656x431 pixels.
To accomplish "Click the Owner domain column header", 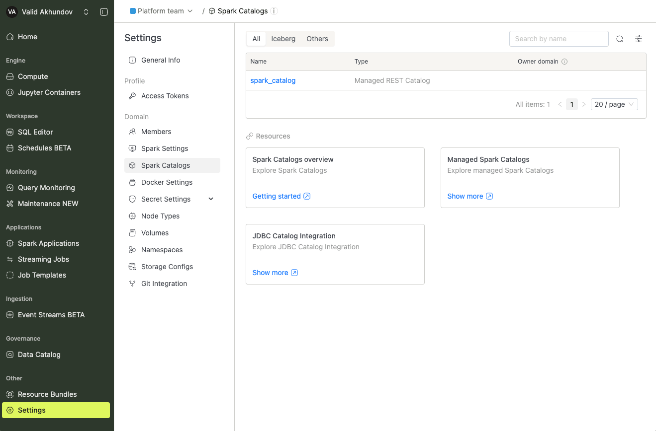I will tap(538, 62).
